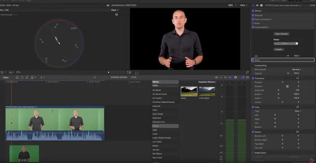Toggle full screen viewer arrows icon
316x163 pixels.
click(x=247, y=72)
